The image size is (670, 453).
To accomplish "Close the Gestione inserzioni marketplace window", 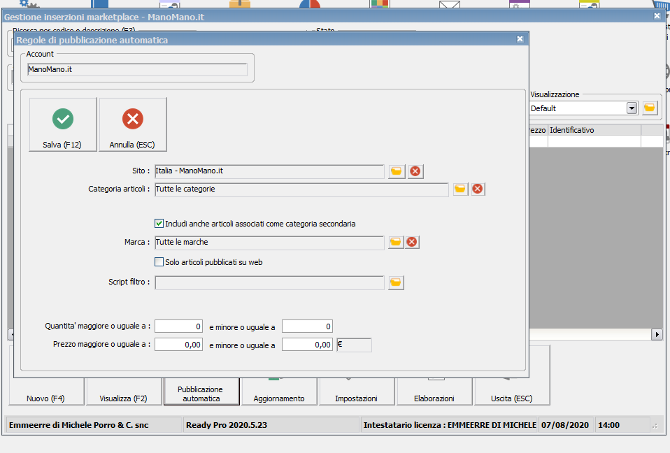I will point(657,16).
